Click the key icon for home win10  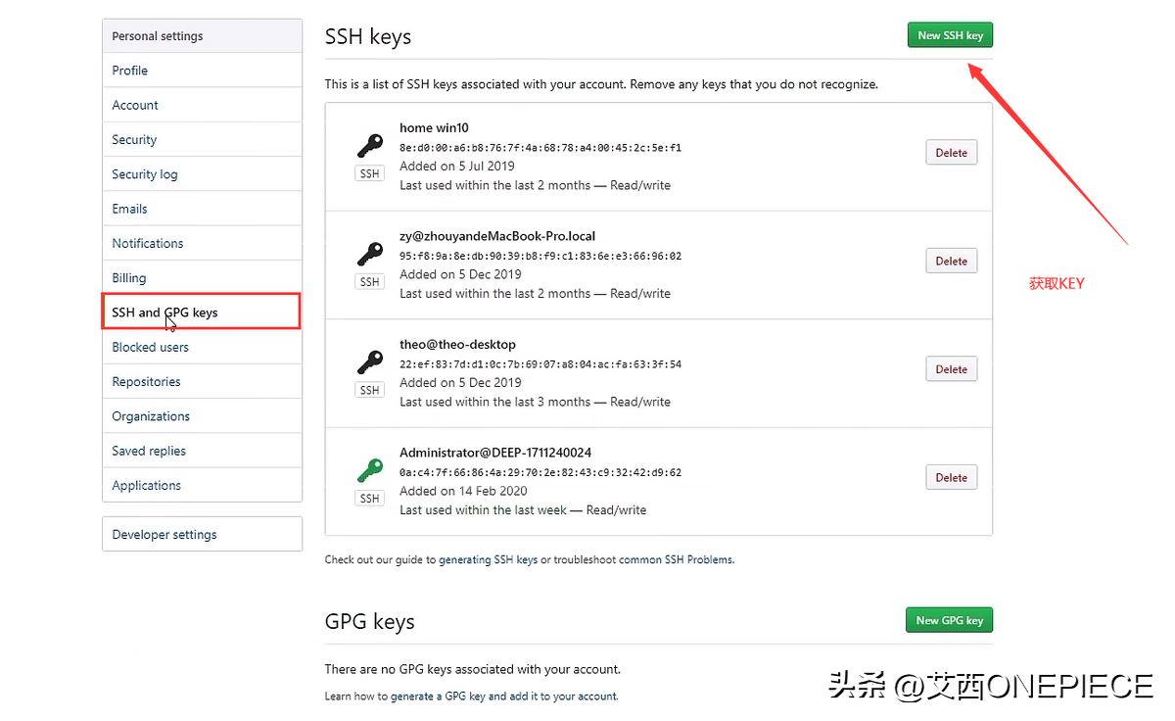tap(369, 146)
